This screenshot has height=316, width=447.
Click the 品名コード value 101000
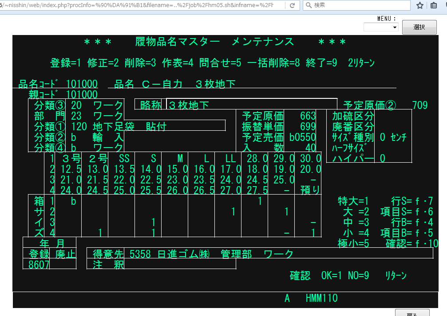pyautogui.click(x=82, y=84)
